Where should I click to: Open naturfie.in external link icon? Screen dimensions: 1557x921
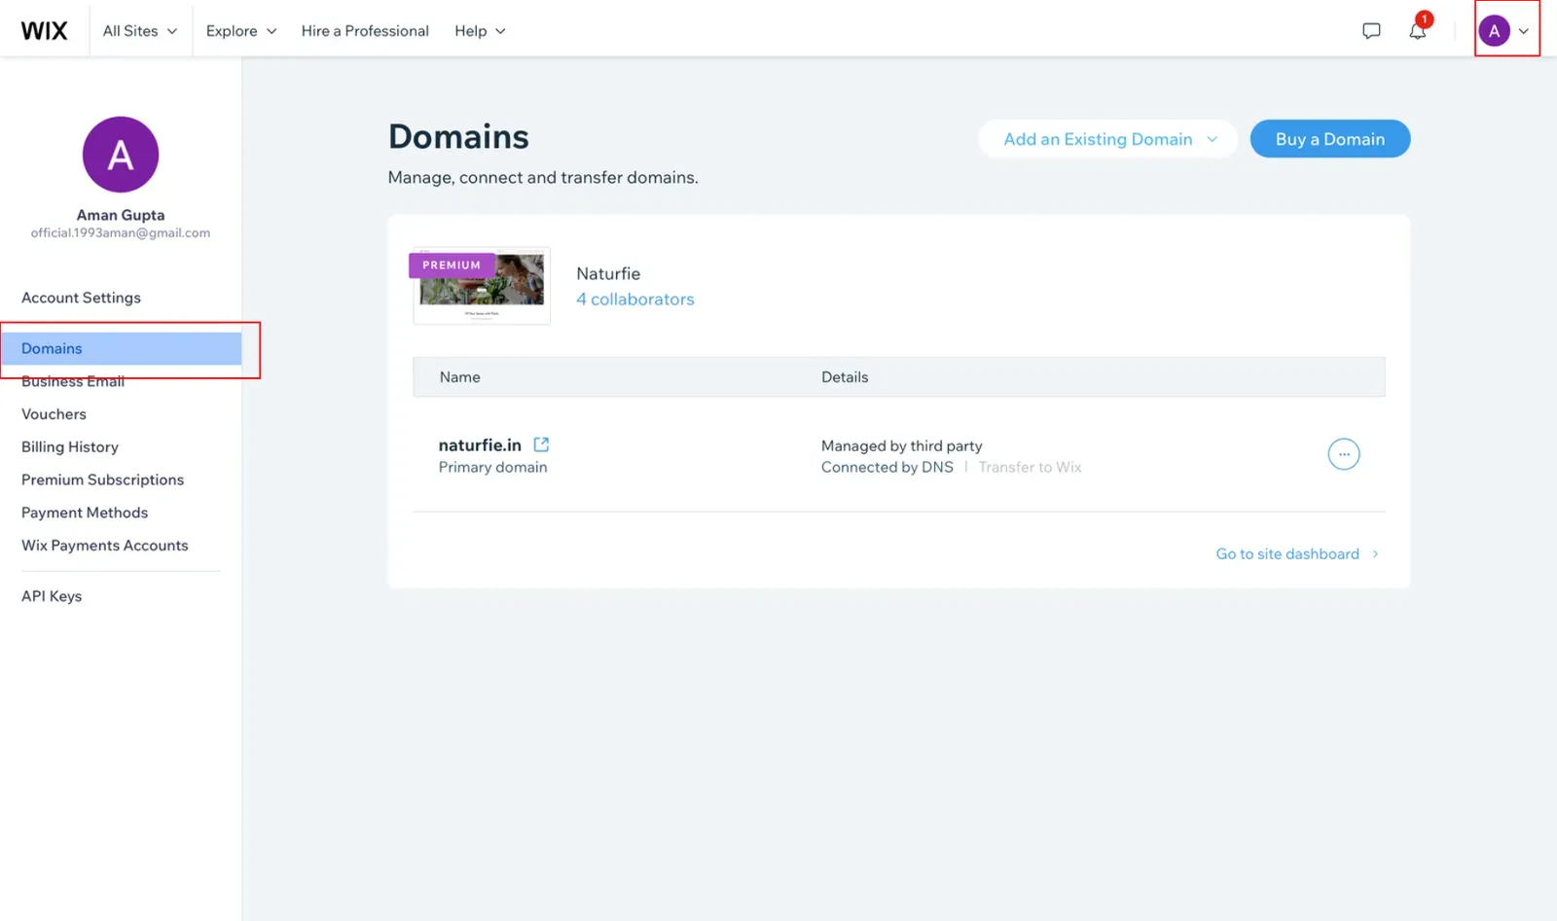(541, 444)
